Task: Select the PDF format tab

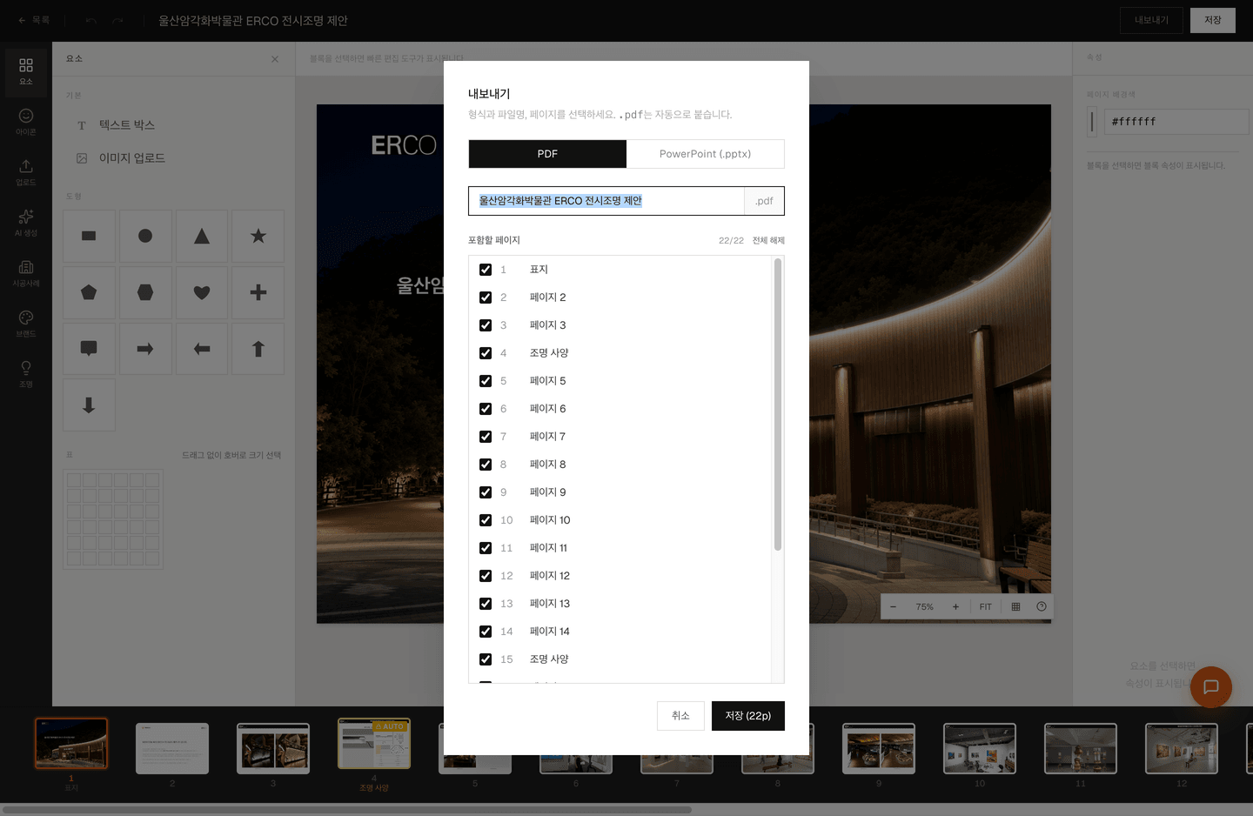Action: point(547,154)
